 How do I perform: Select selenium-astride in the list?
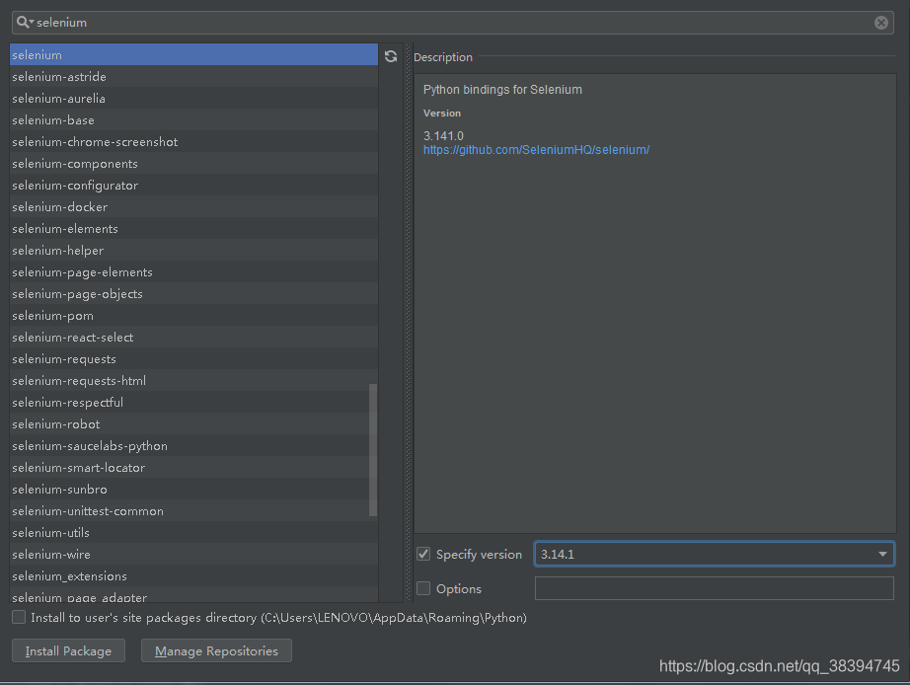pyautogui.click(x=193, y=77)
